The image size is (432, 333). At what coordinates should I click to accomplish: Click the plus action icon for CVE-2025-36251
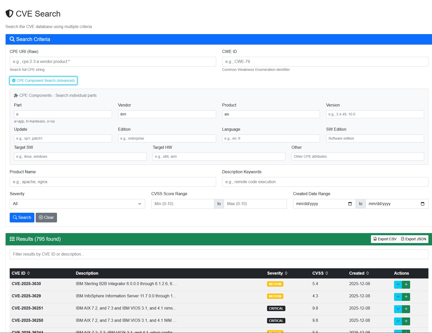pos(406,309)
